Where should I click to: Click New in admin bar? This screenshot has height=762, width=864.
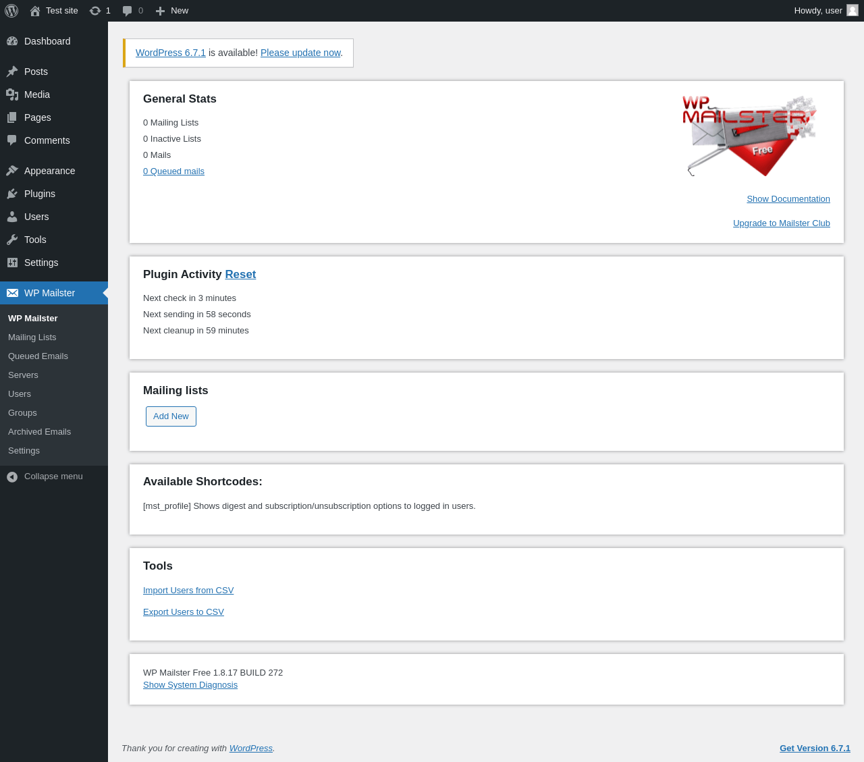pyautogui.click(x=180, y=11)
